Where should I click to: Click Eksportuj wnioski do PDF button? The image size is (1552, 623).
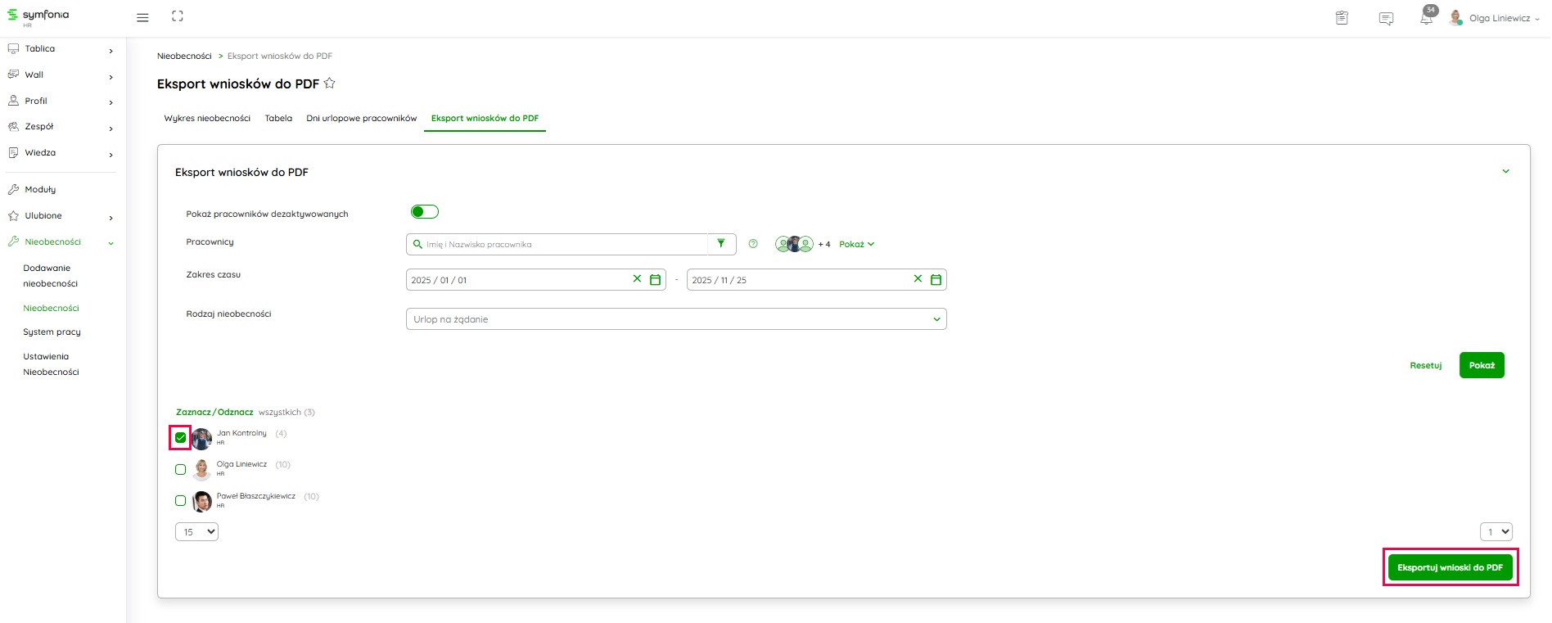(1450, 567)
